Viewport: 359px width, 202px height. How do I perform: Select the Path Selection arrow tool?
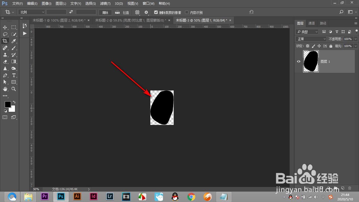pyautogui.click(x=5, y=82)
